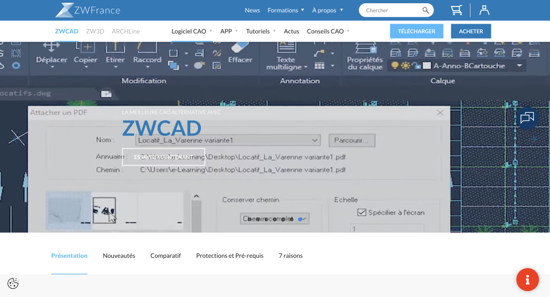Click the Calque panel label
550x297 pixels.
pos(443,81)
